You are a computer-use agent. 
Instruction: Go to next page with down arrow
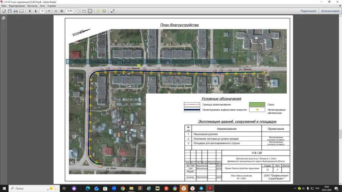36,11
